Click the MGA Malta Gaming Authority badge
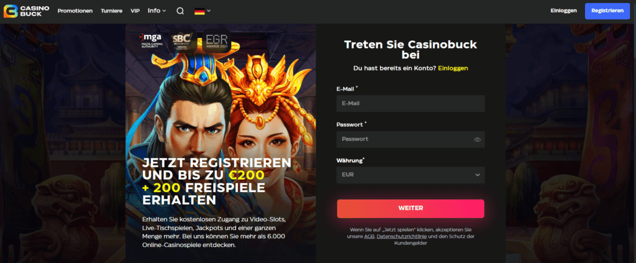This screenshot has width=636, height=263. tap(151, 40)
